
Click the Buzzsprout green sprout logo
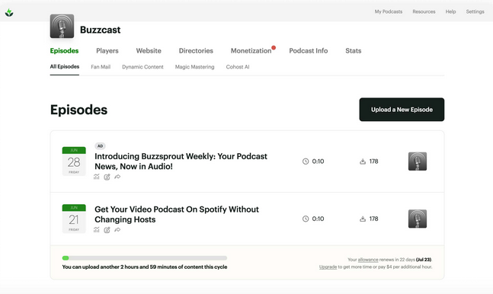pyautogui.click(x=9, y=12)
